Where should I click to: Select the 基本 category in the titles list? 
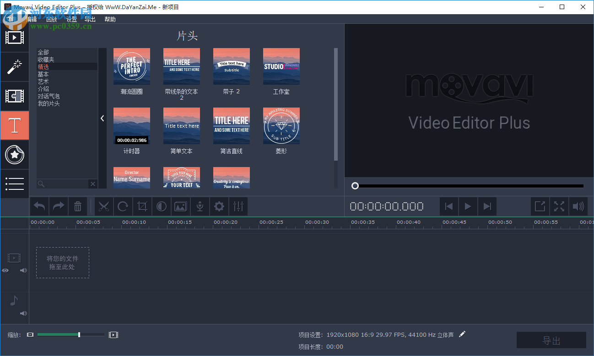[x=43, y=74]
